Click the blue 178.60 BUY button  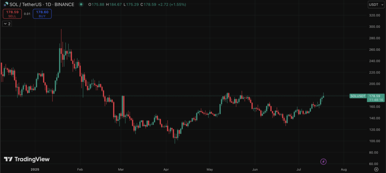click(x=42, y=14)
